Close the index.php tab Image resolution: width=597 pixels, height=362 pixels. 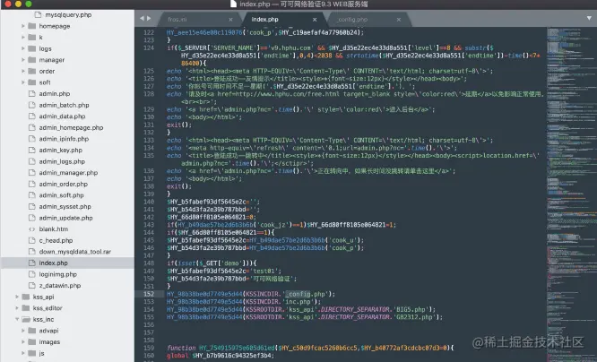(315, 20)
